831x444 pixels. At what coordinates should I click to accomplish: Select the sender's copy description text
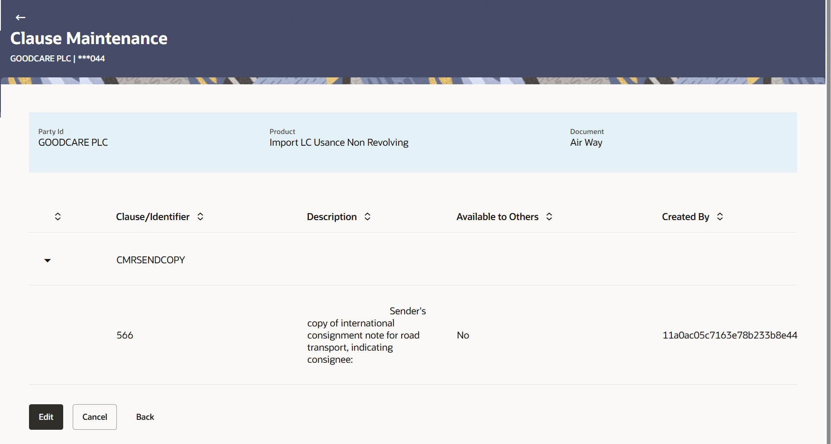[x=364, y=335]
